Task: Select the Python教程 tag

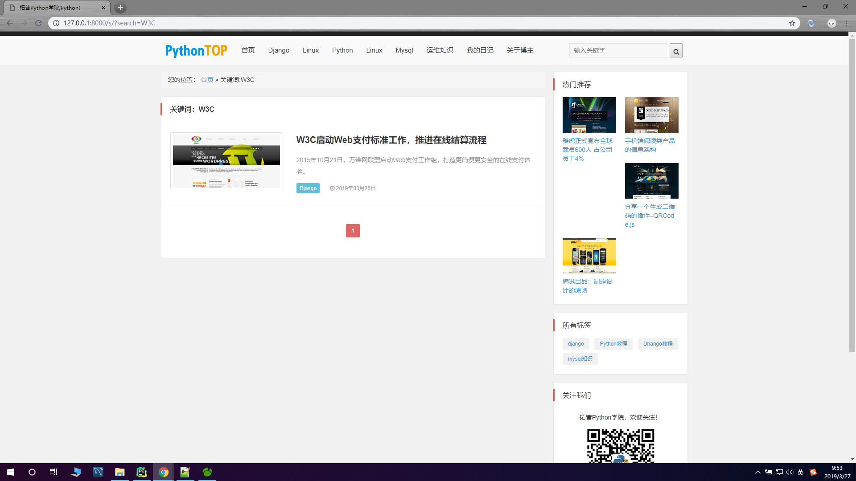Action: (x=613, y=344)
